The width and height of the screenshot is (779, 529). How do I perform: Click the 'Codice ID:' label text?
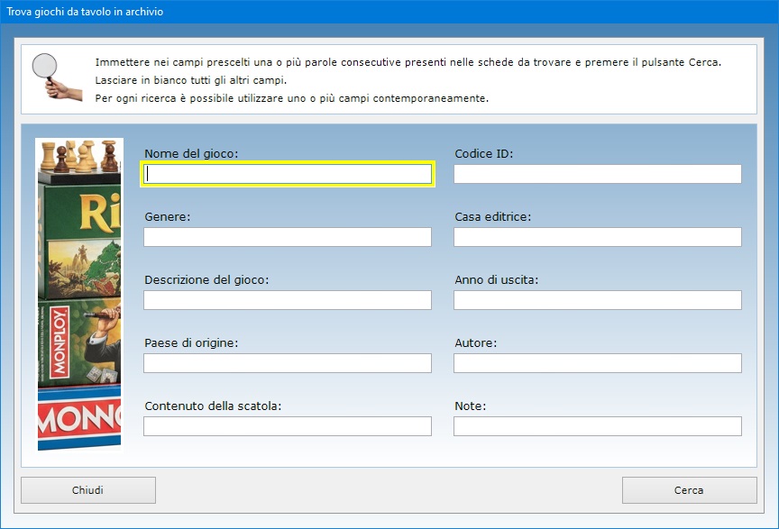[483, 154]
